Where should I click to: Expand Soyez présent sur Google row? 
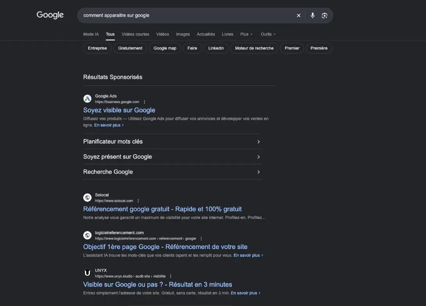172,157
